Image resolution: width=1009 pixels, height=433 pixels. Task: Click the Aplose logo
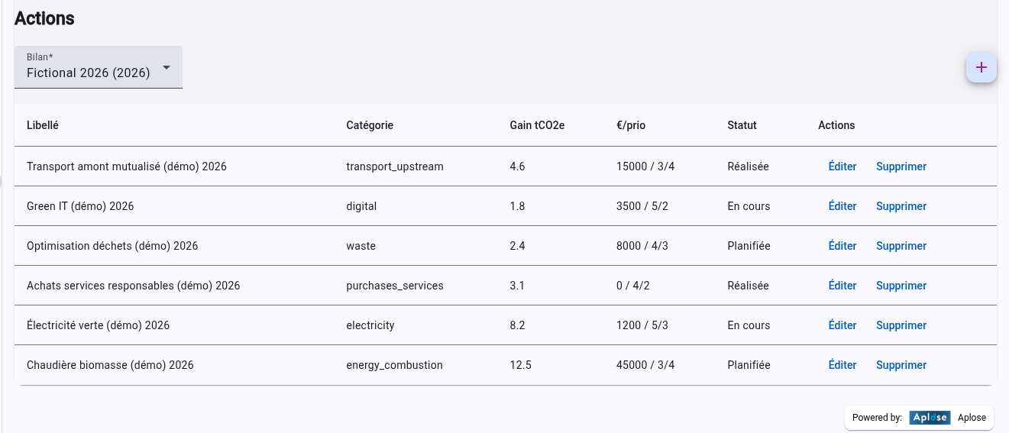(930, 418)
